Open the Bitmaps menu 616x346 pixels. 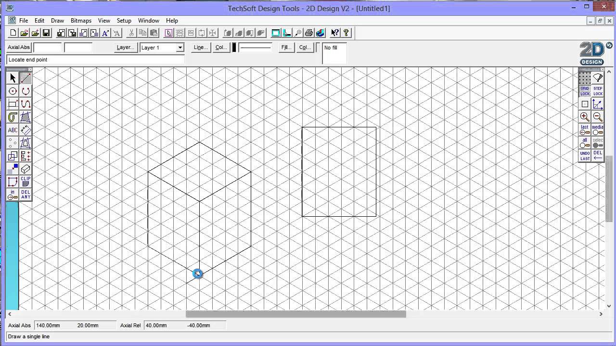pyautogui.click(x=81, y=21)
